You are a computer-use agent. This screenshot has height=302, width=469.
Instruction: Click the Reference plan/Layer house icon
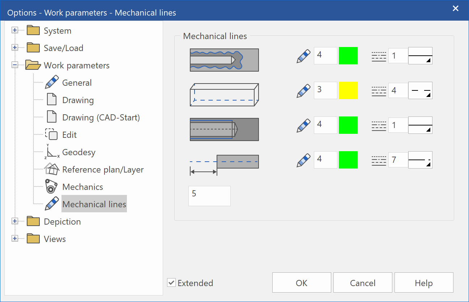pyautogui.click(x=52, y=169)
